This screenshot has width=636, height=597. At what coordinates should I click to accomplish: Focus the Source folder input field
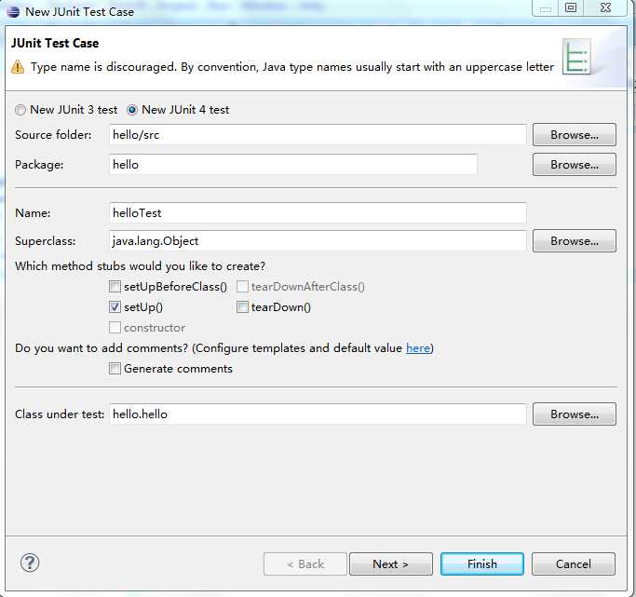click(318, 135)
